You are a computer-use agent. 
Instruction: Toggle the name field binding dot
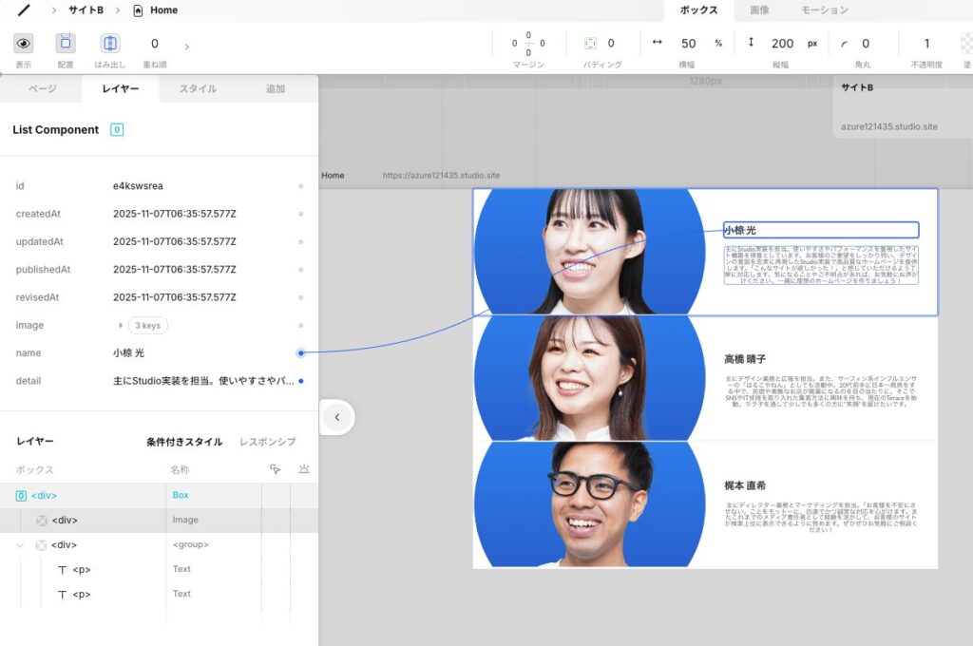301,353
